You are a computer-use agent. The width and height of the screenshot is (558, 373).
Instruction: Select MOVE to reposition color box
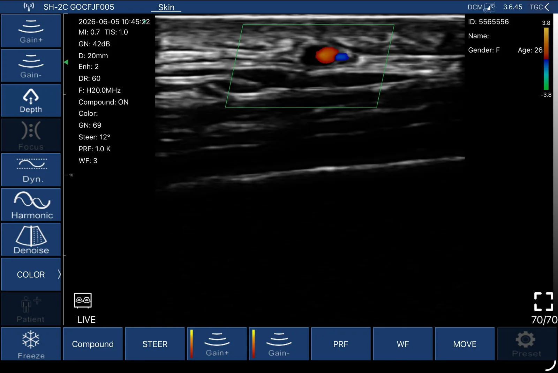pyautogui.click(x=465, y=344)
